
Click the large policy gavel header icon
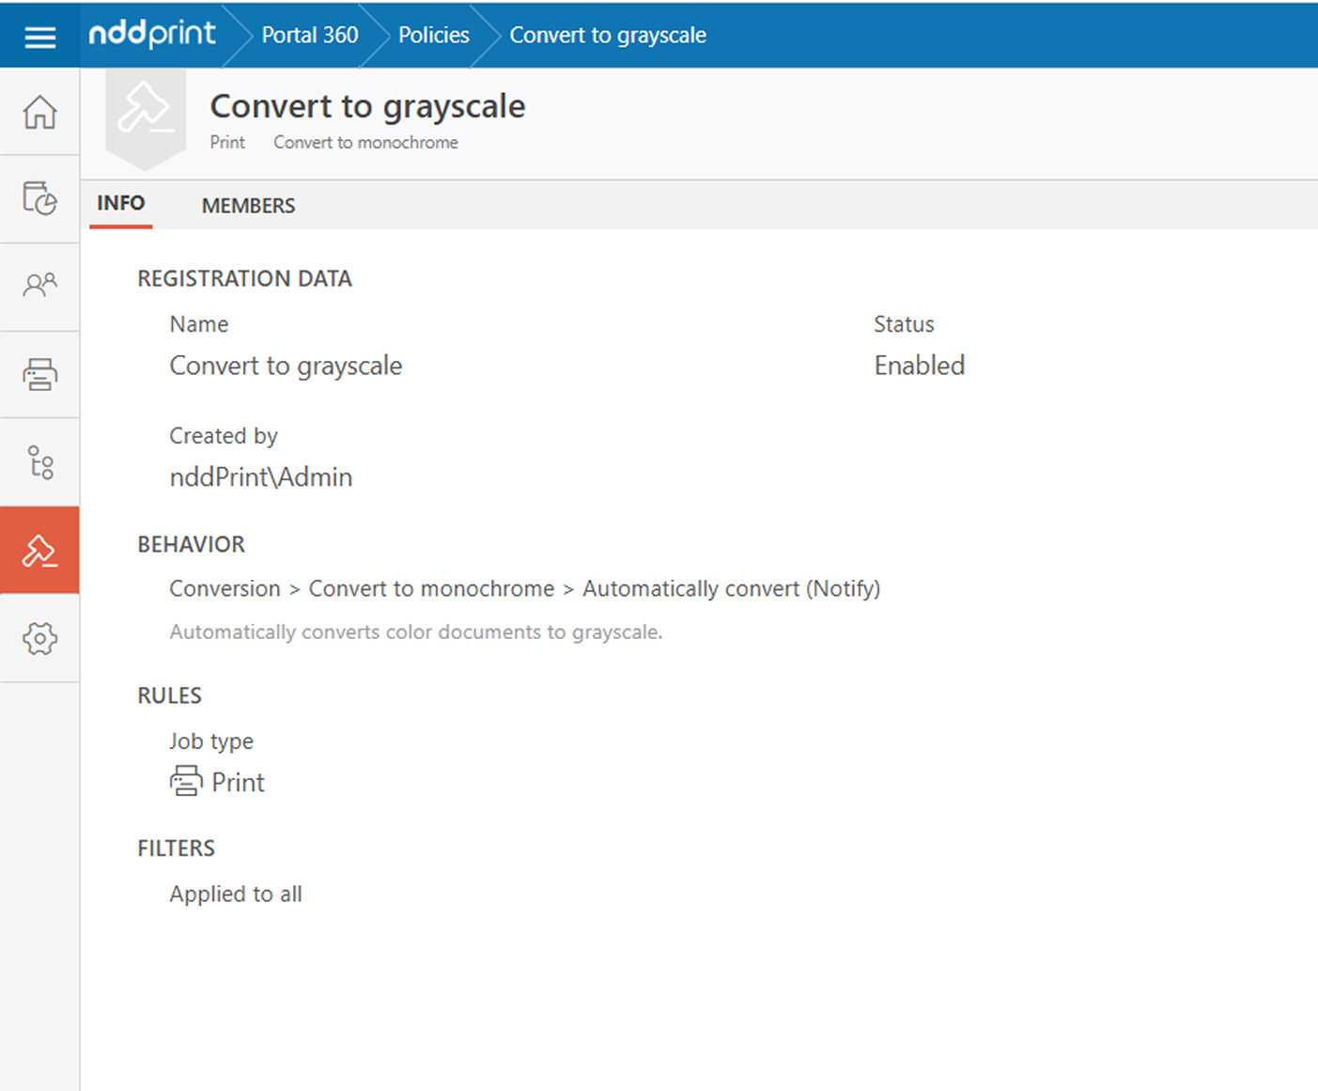(x=145, y=116)
